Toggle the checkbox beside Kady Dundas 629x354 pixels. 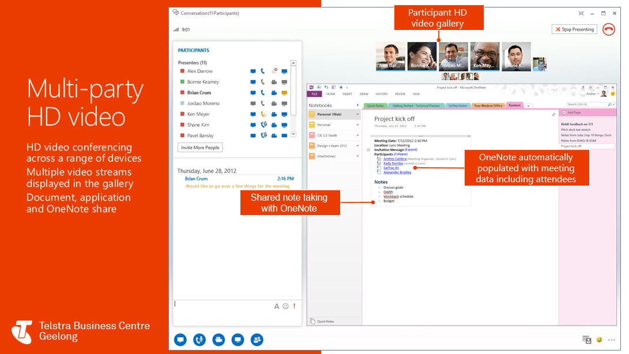tap(379, 163)
